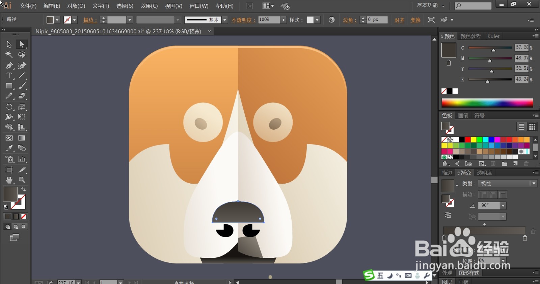Select the Lasso tool

pos(22,55)
